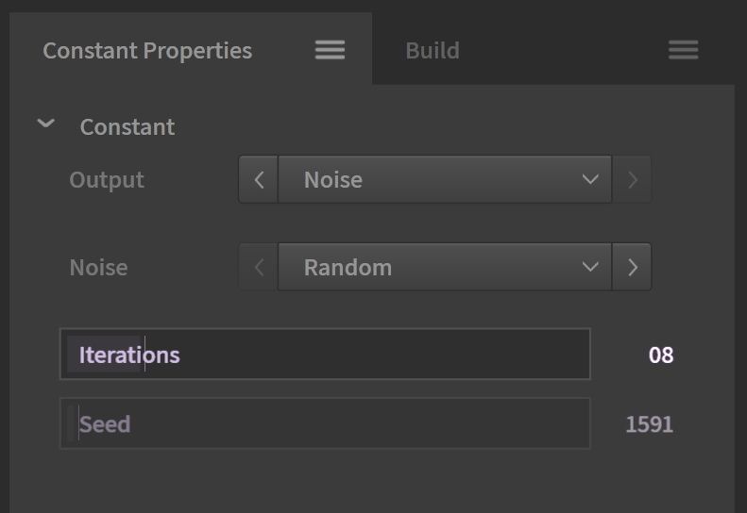Click the Output property label
Viewport: 747px width, 513px height.
pyautogui.click(x=107, y=180)
